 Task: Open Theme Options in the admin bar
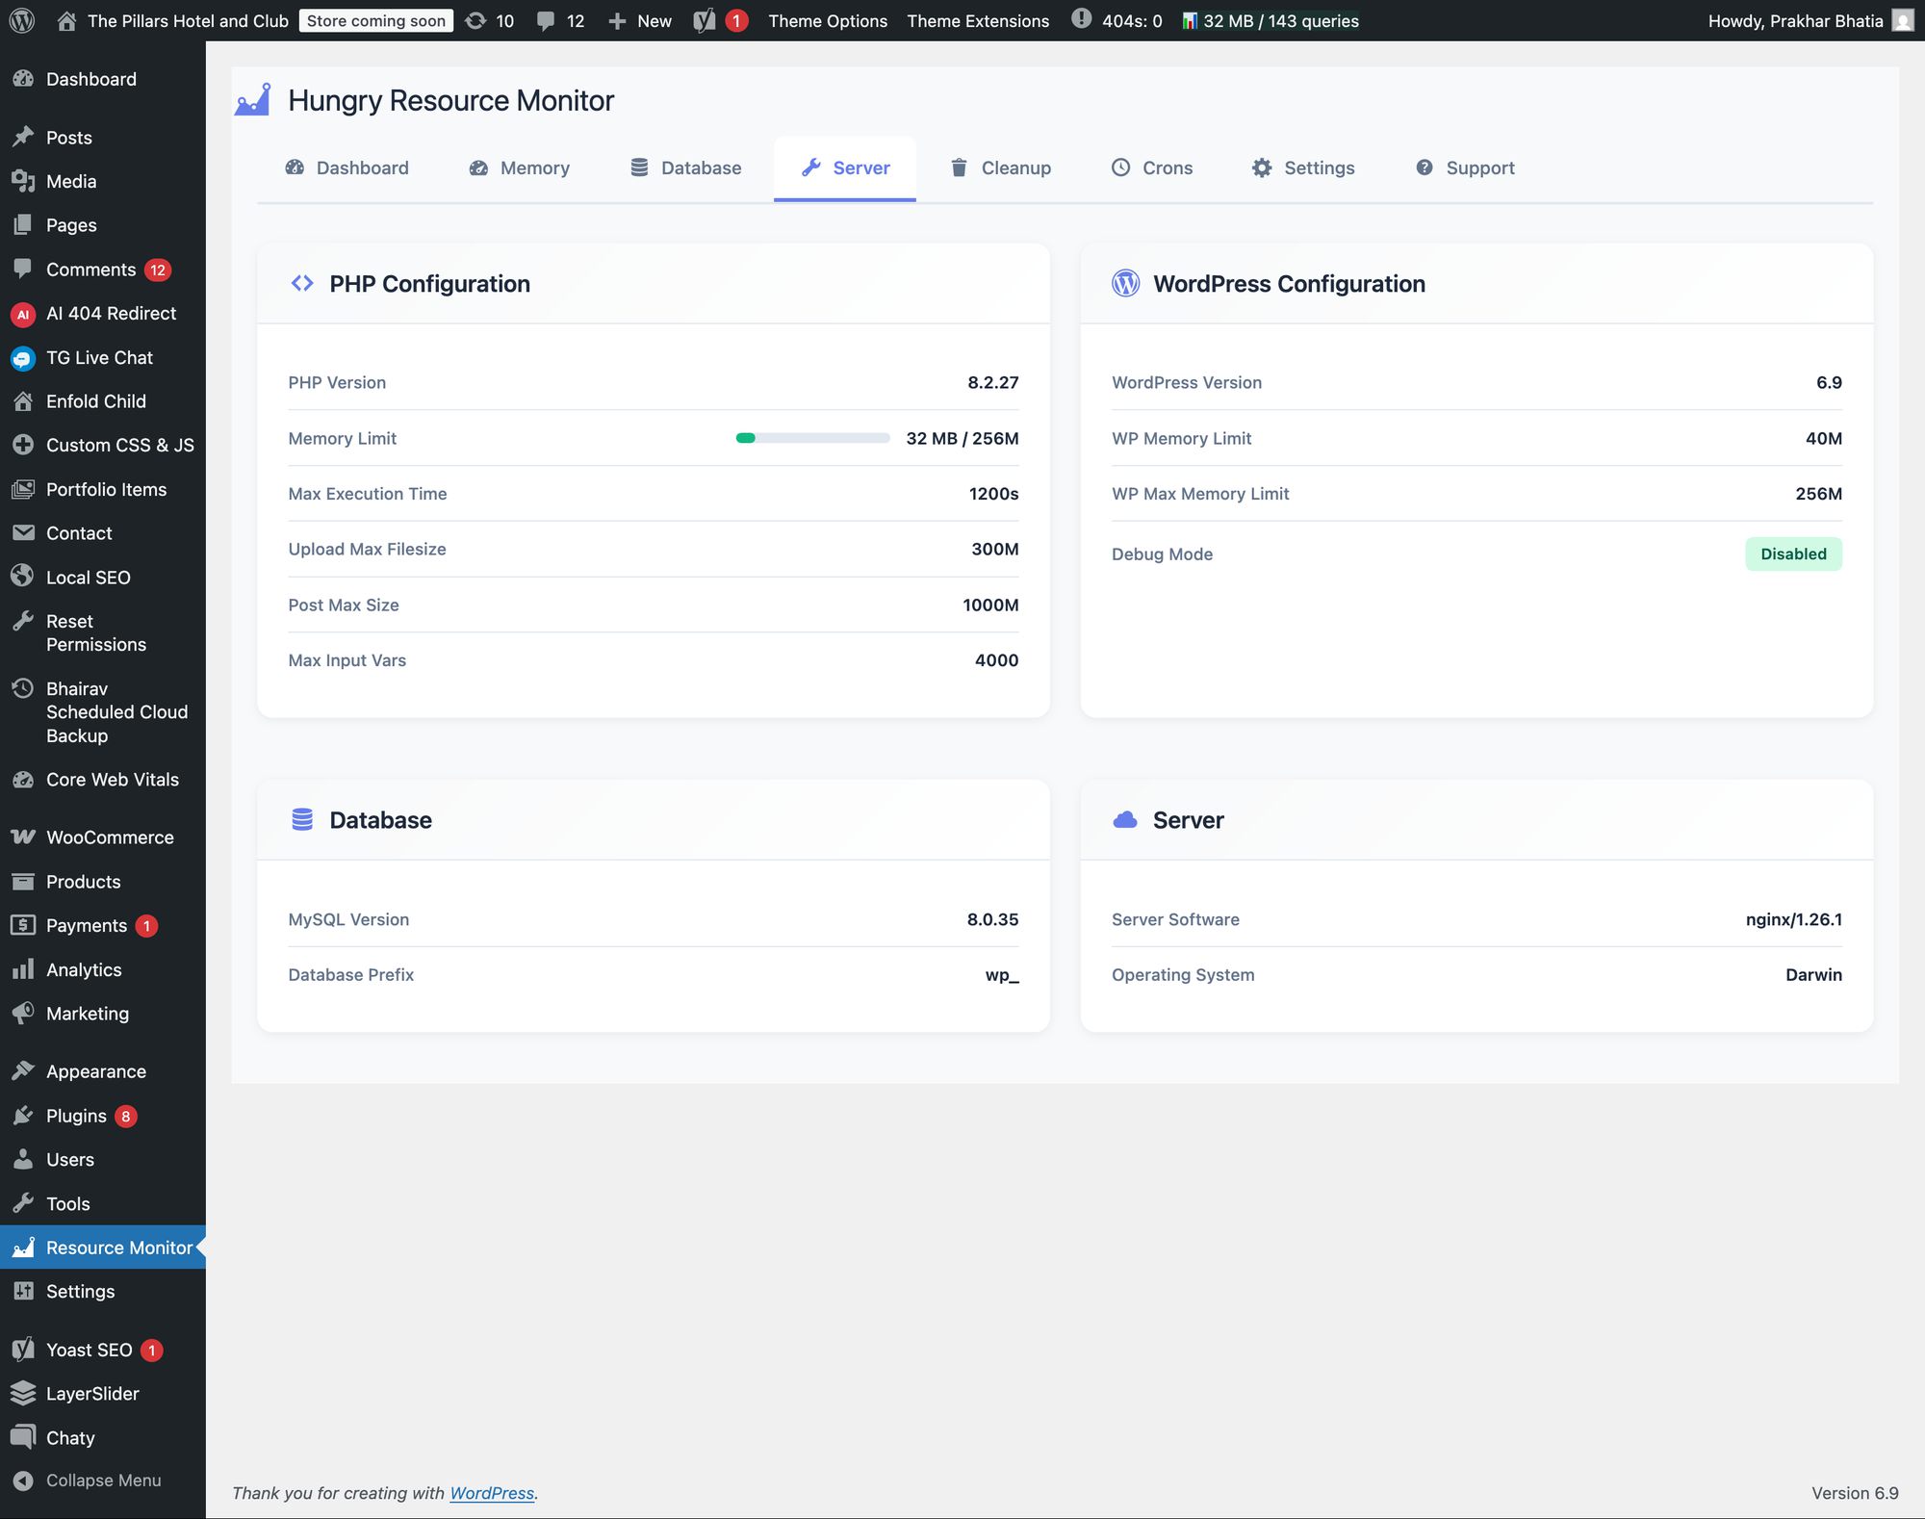(x=827, y=20)
